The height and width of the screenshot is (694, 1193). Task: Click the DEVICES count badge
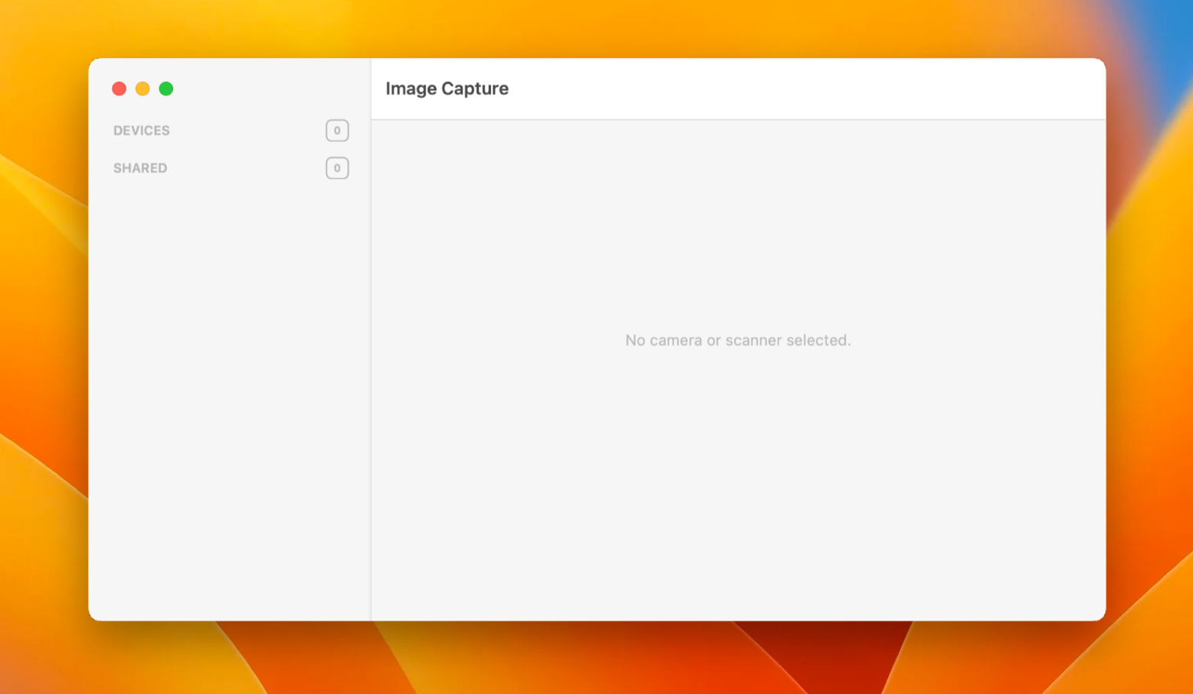337,131
